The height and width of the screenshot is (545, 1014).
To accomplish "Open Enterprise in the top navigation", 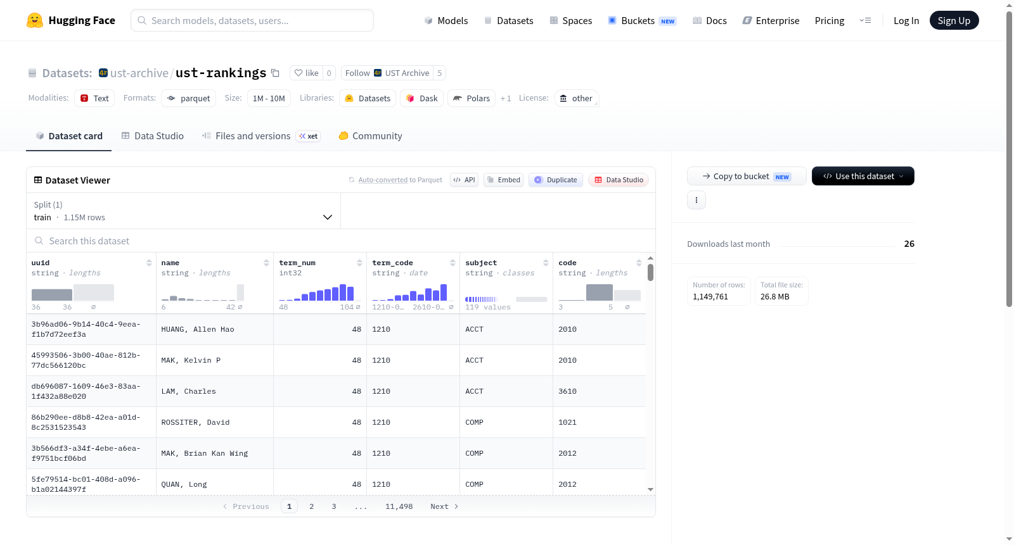I will coord(771,20).
